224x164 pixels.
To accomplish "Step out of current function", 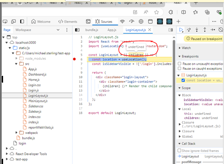I will pos(205,30).
